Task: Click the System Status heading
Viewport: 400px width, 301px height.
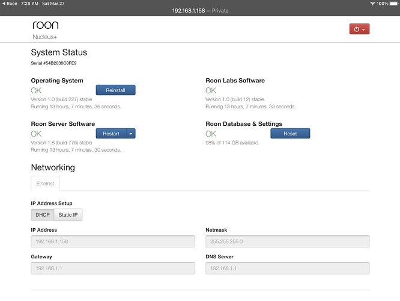Action: click(x=59, y=52)
